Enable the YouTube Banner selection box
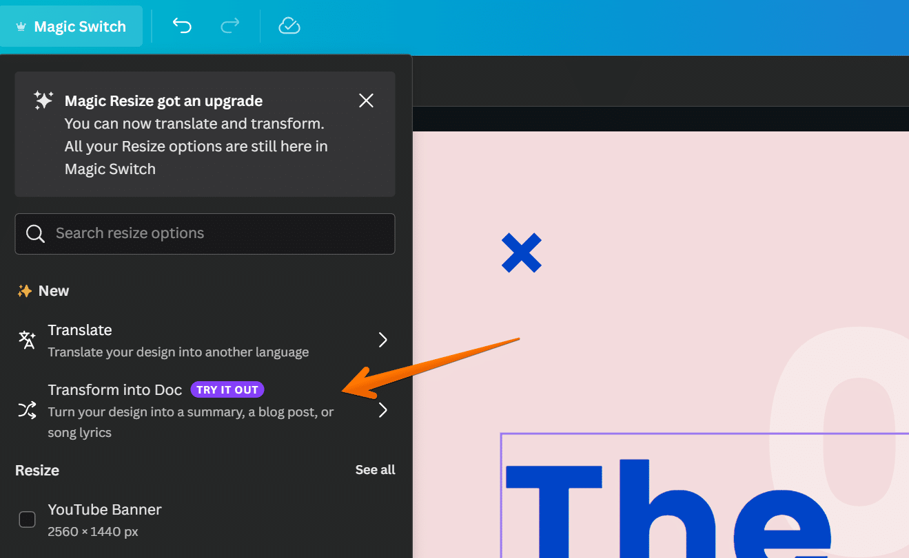 point(27,519)
